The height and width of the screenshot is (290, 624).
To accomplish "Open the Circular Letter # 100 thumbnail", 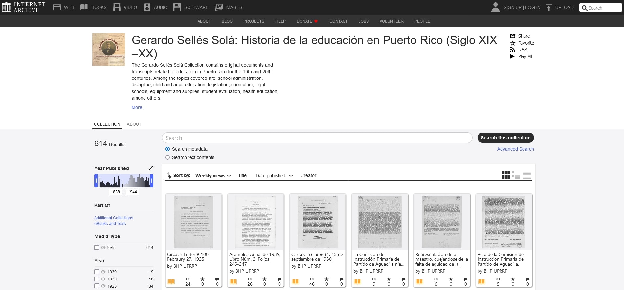I will pyautogui.click(x=193, y=222).
